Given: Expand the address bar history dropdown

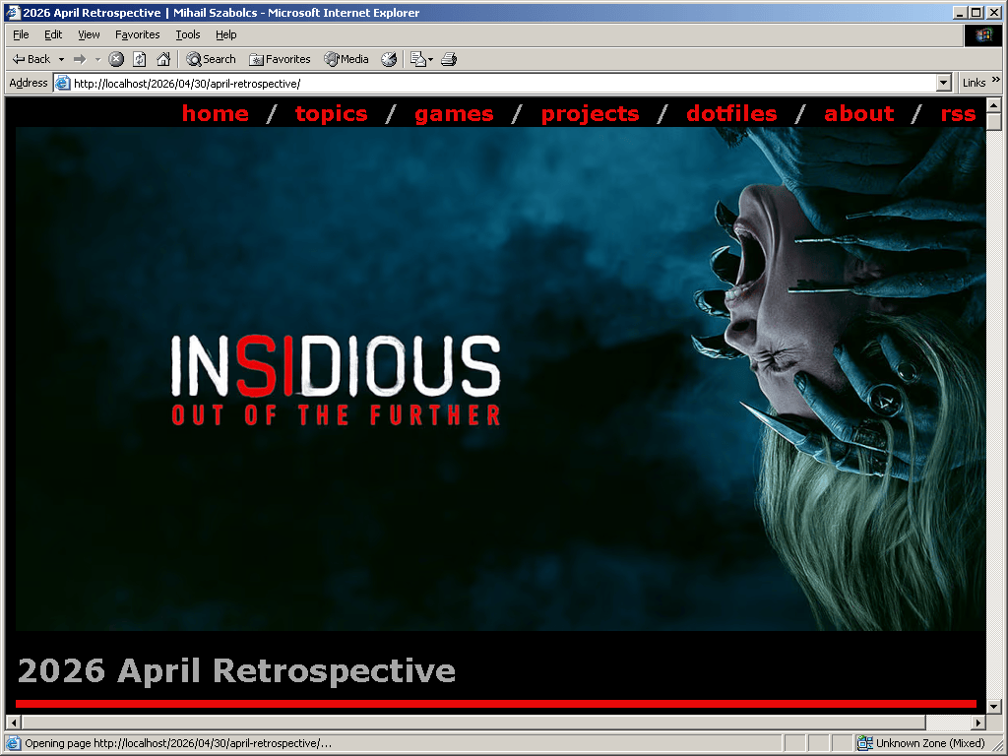Looking at the screenshot, I should 944,83.
